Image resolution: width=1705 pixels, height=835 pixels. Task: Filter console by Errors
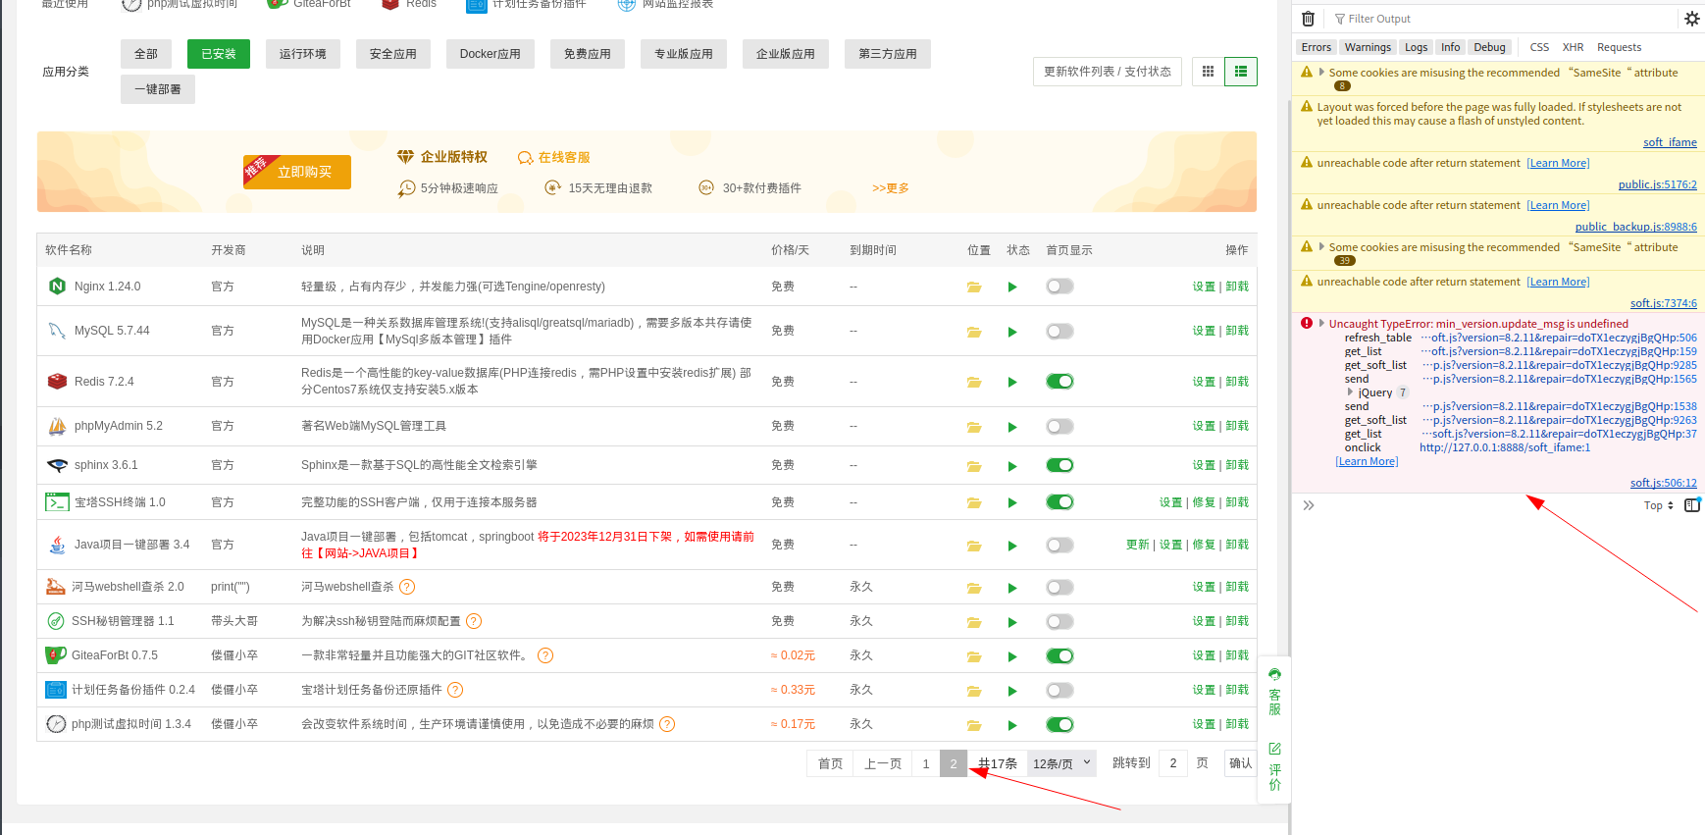coord(1317,47)
